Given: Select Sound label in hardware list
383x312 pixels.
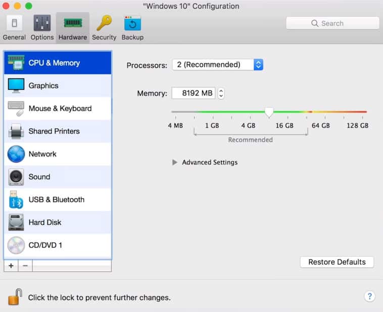Looking at the screenshot, I should (39, 177).
